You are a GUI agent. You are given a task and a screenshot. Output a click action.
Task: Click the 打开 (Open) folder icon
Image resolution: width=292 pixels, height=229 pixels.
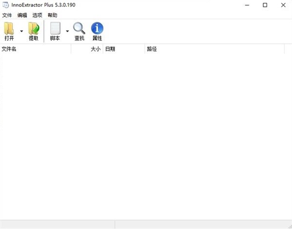coord(9,29)
